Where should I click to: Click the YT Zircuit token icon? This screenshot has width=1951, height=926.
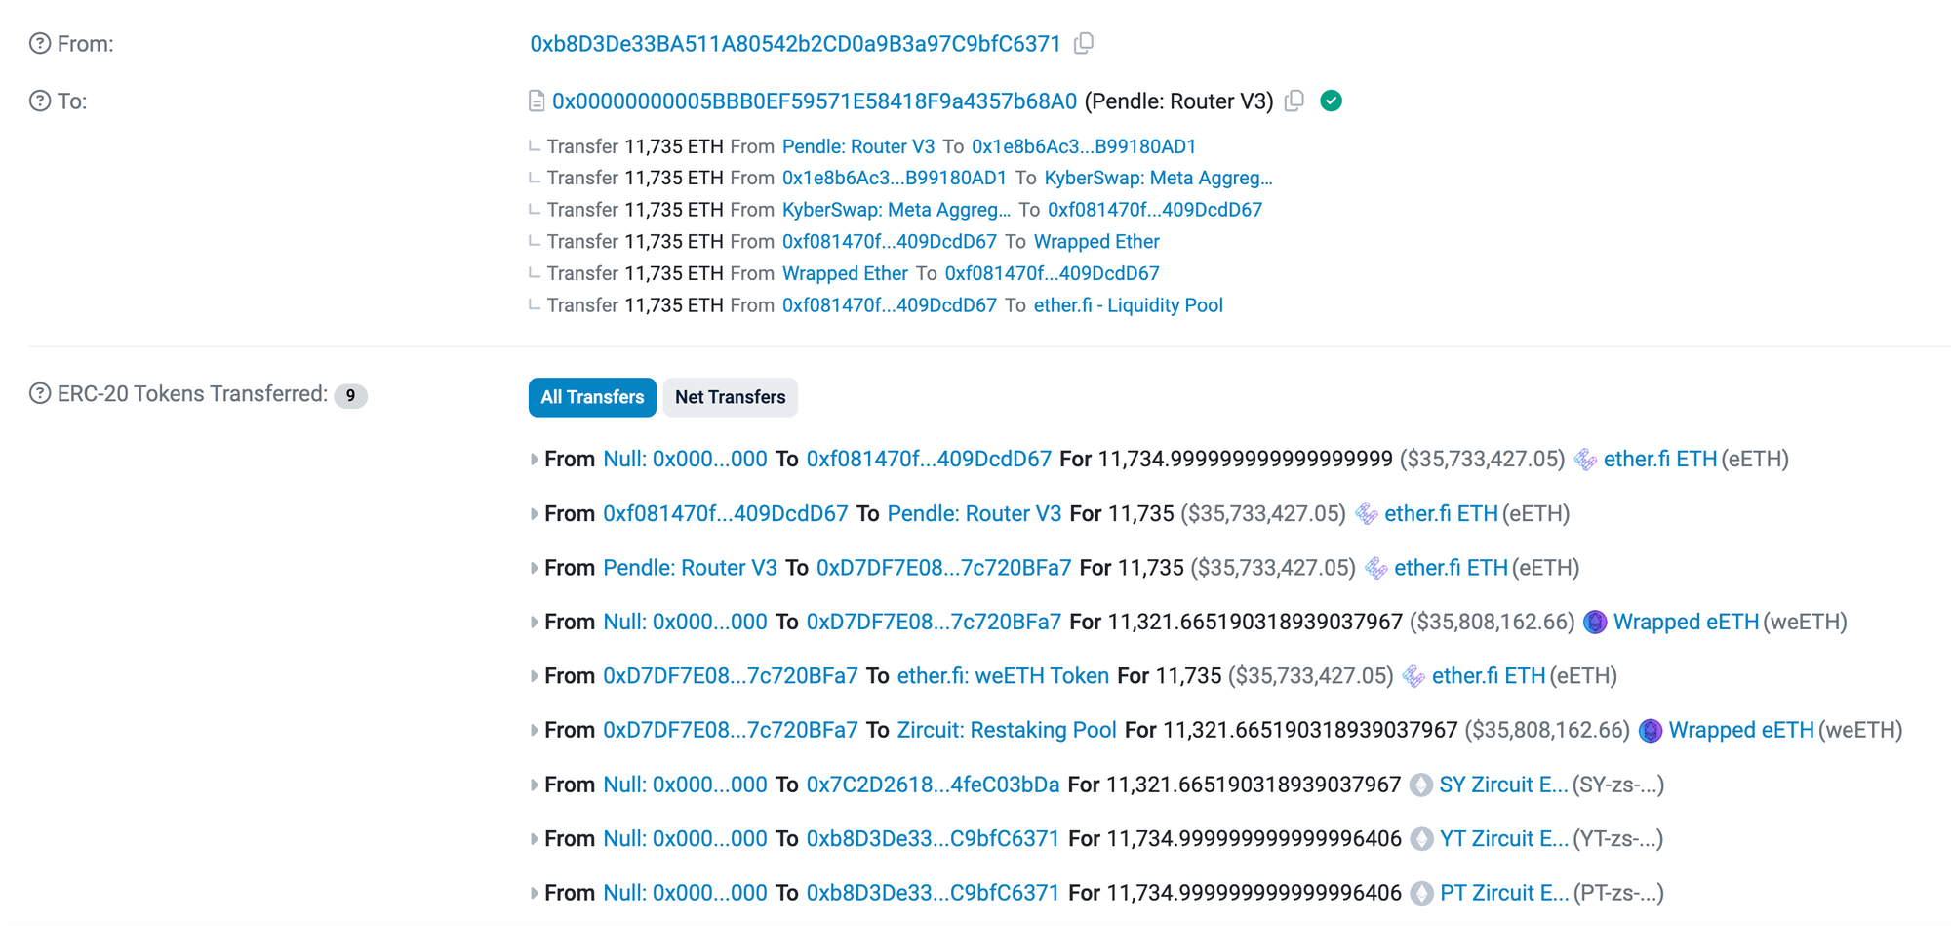tap(1422, 839)
